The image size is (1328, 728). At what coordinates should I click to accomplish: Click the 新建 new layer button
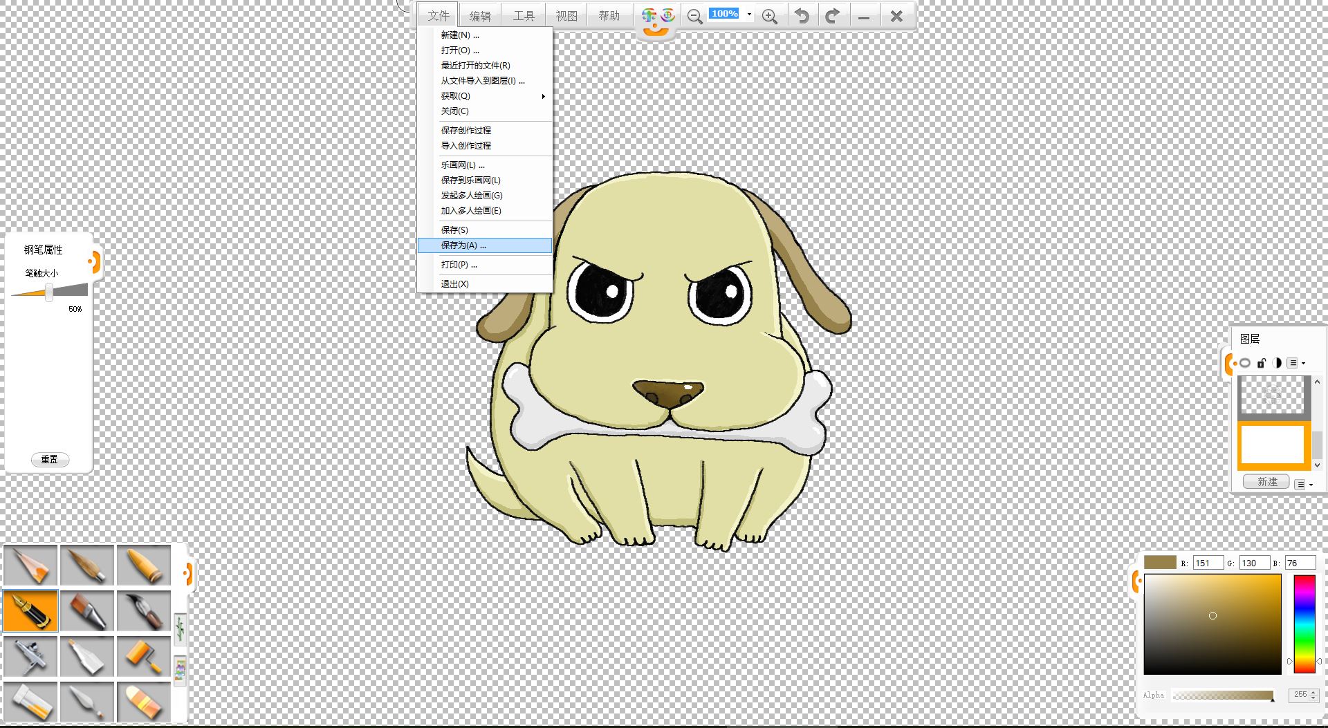tap(1266, 482)
